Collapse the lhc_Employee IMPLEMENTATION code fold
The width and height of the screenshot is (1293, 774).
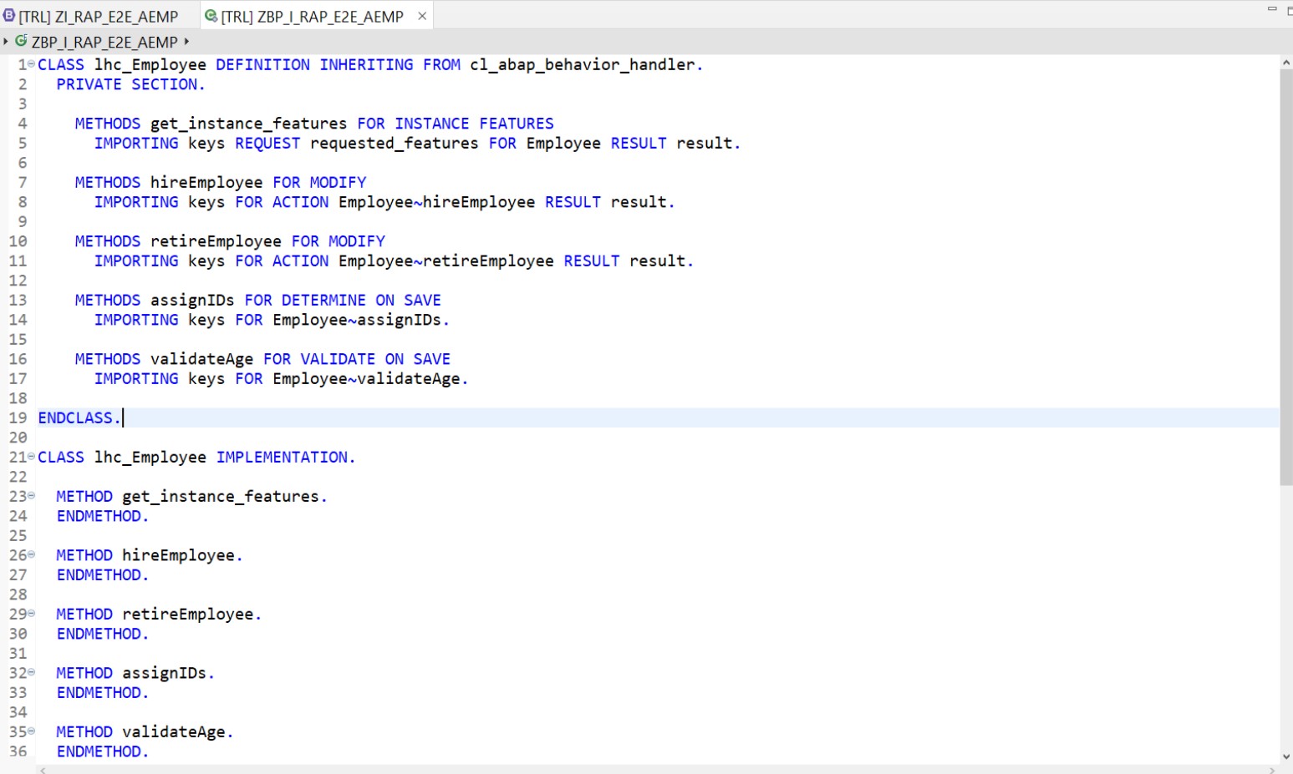coord(30,457)
